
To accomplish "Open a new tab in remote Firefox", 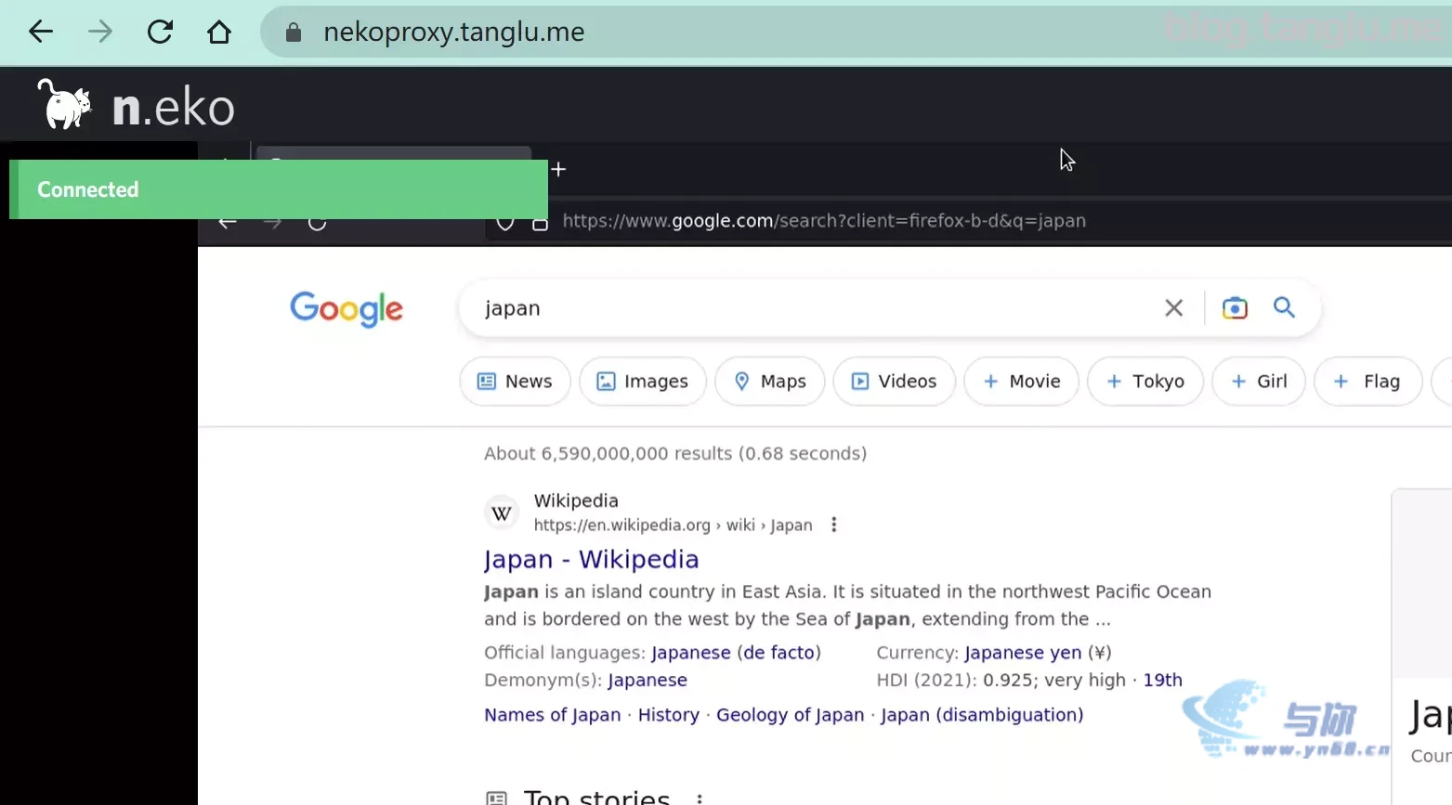I will [x=558, y=169].
